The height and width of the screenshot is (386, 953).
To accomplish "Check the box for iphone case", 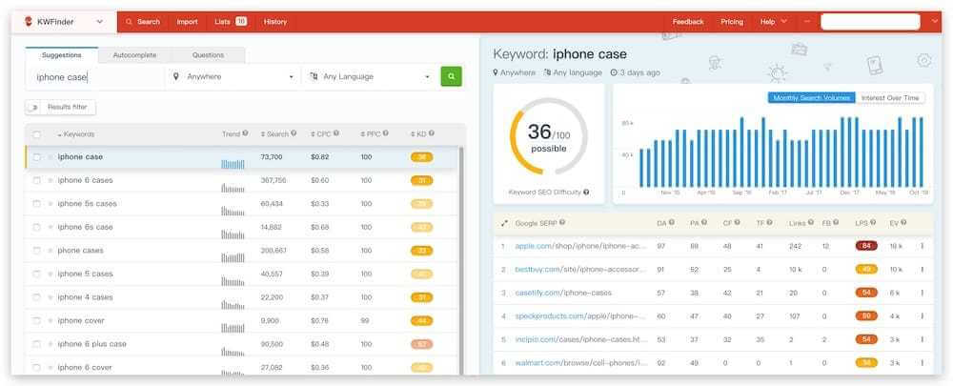I will coord(37,157).
